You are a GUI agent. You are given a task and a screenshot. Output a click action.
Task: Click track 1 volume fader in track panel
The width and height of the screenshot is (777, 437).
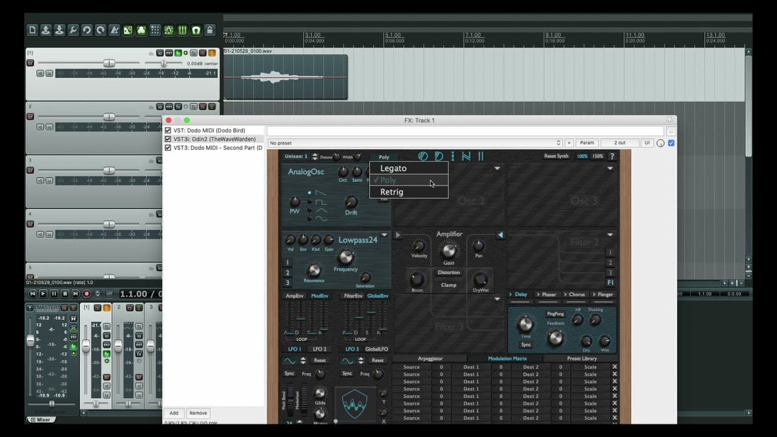click(109, 63)
